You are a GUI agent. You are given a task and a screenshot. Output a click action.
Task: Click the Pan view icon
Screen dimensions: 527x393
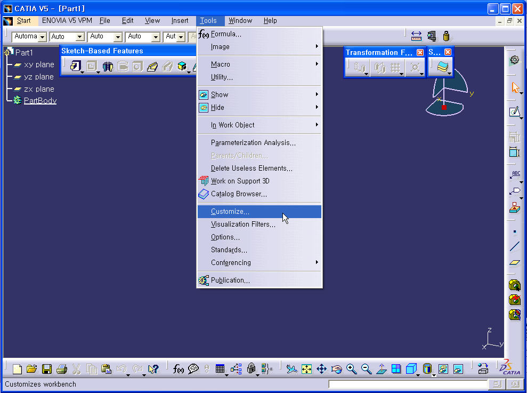point(321,369)
